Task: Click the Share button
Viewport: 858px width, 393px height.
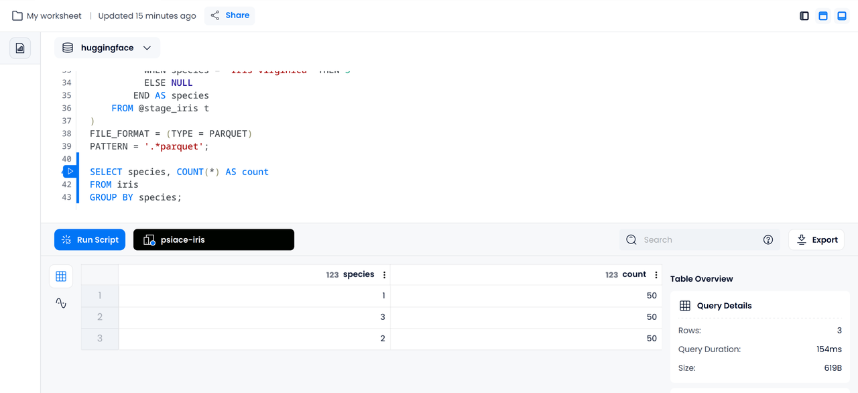Action: pos(230,15)
